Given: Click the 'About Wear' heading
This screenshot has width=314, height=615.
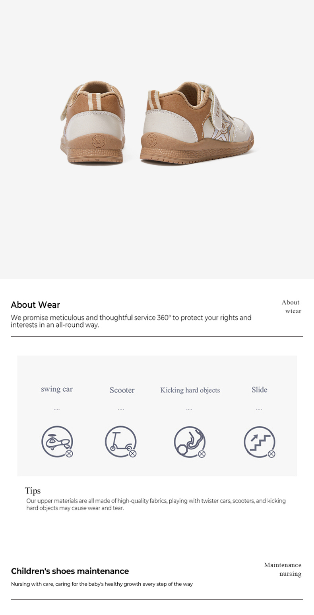Looking at the screenshot, I should coord(35,305).
